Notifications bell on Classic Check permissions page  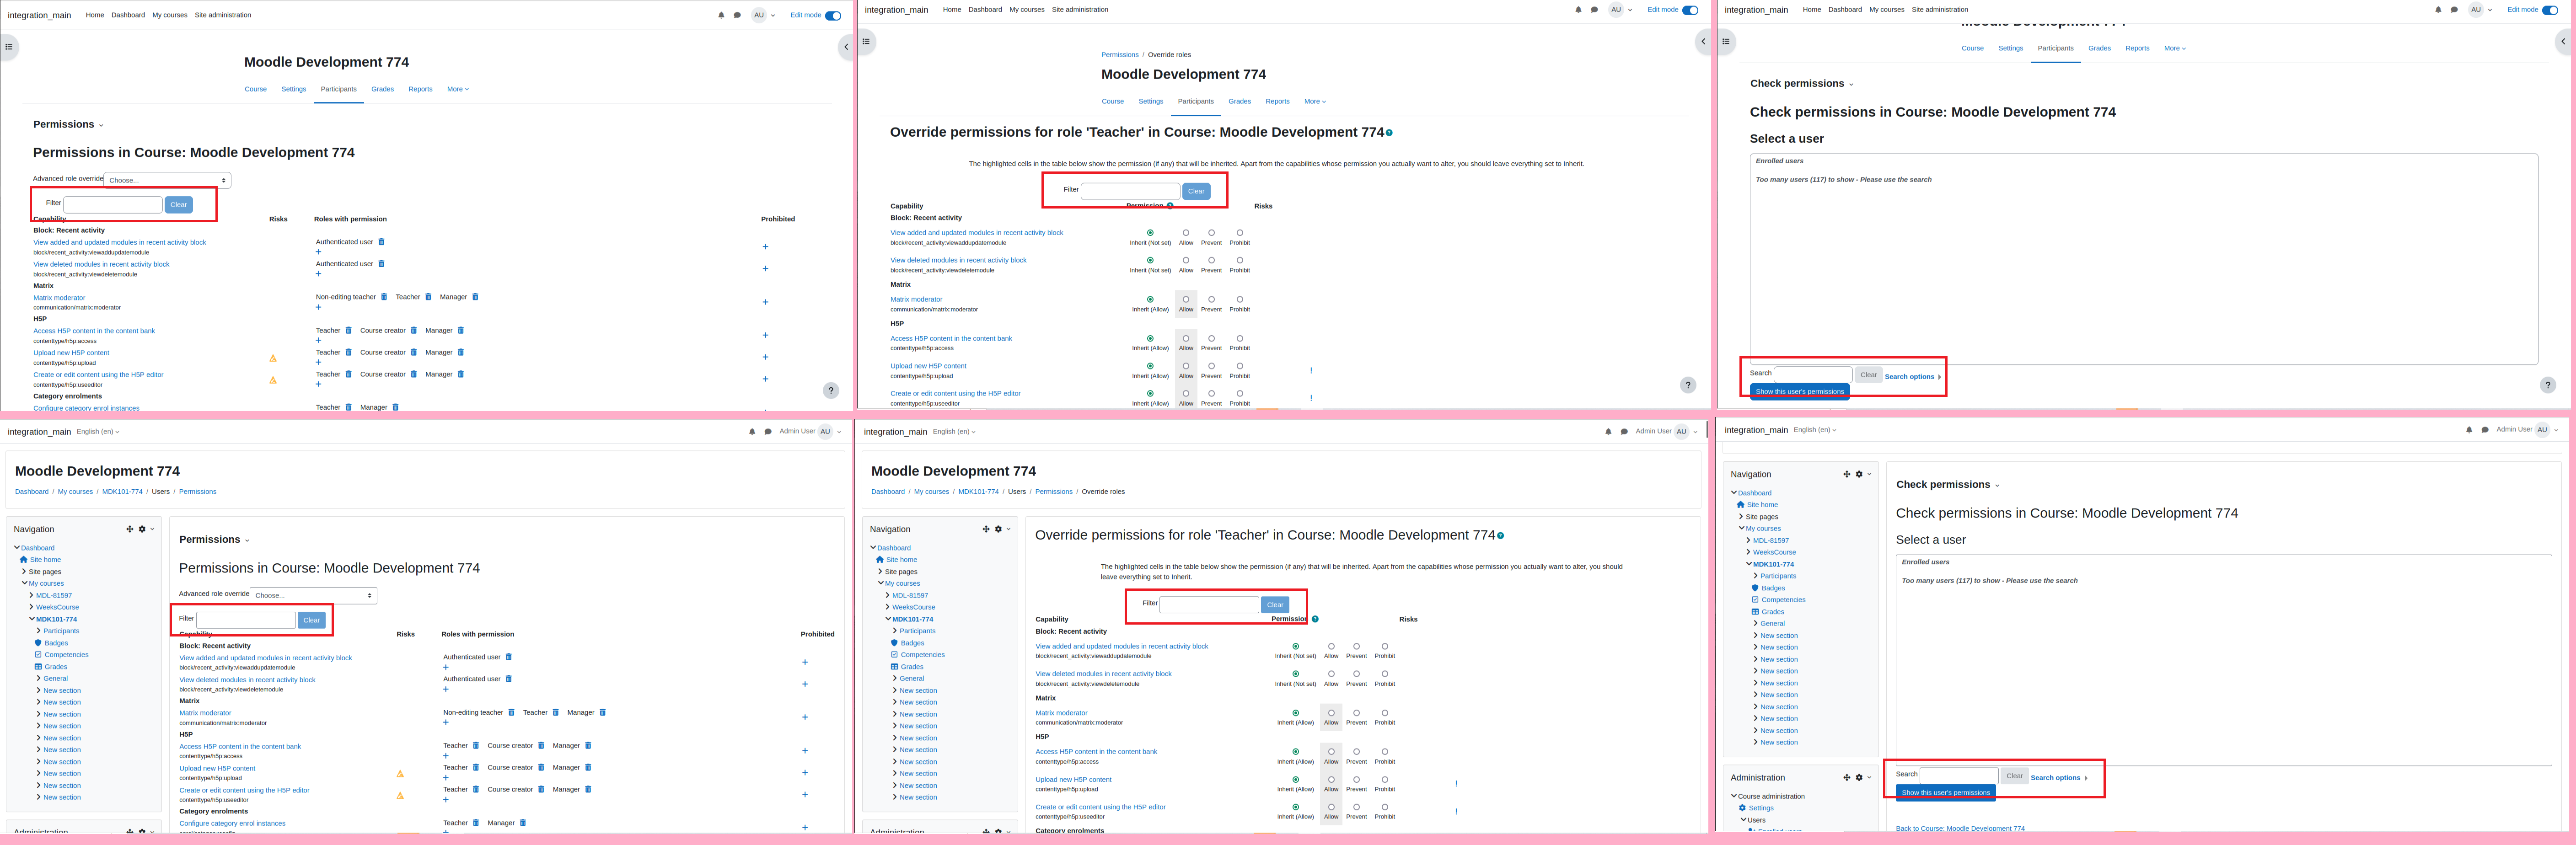point(2469,430)
